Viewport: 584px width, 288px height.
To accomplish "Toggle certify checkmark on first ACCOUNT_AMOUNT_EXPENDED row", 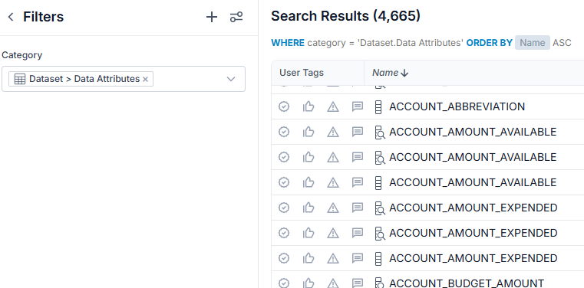I will [x=284, y=208].
